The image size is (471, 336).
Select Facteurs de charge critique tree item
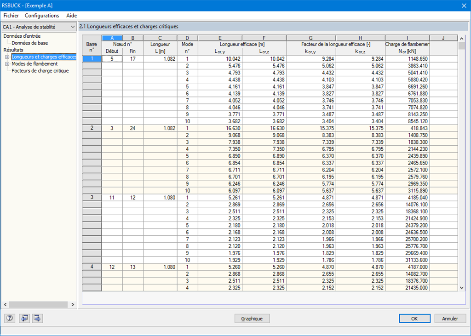[40, 71]
